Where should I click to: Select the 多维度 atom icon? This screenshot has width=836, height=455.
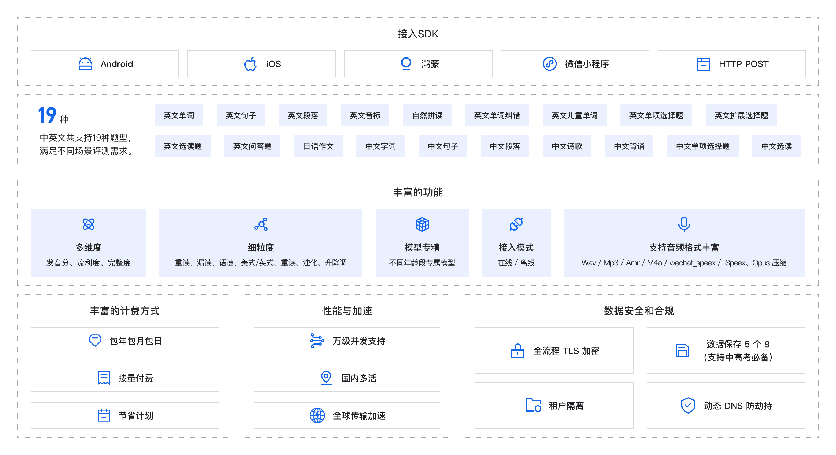click(x=88, y=224)
